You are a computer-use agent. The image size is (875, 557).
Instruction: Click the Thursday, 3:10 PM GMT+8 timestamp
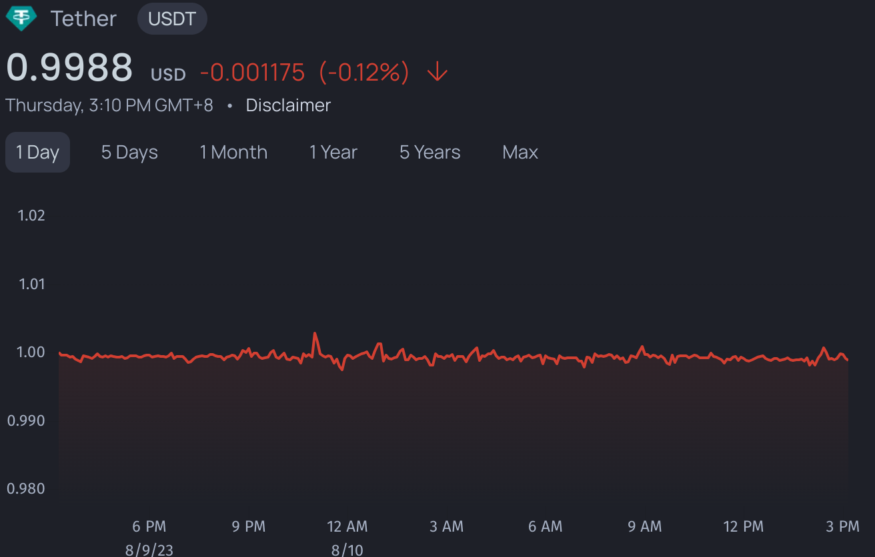pyautogui.click(x=109, y=105)
